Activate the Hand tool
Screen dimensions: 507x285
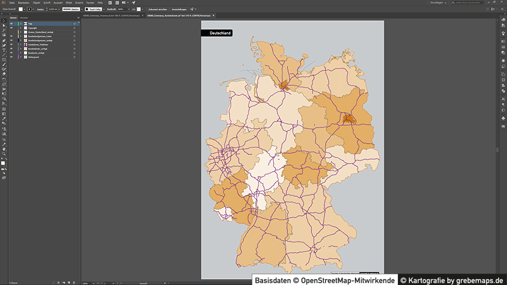[x=4, y=148]
